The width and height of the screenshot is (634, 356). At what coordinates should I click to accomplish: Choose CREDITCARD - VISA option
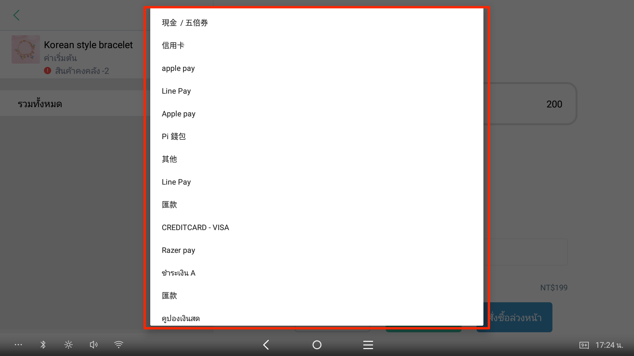click(317, 227)
